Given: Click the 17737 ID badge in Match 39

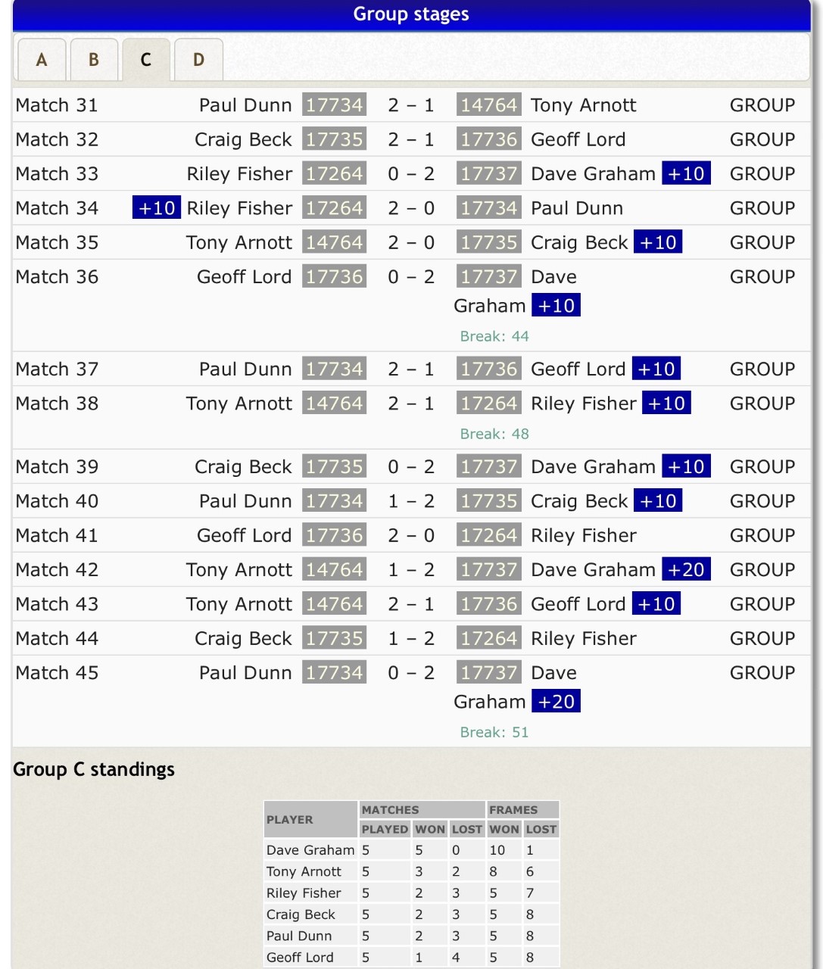Looking at the screenshot, I should pyautogui.click(x=489, y=467).
